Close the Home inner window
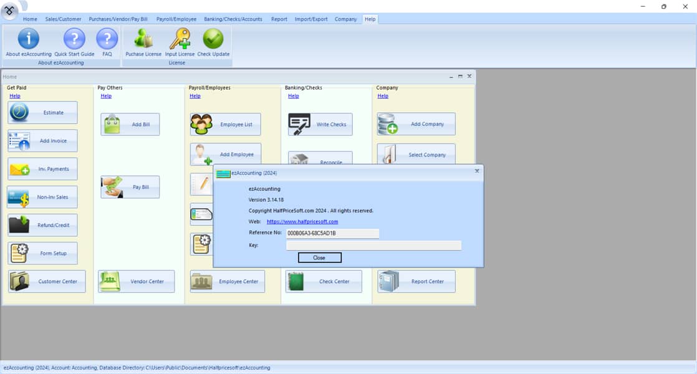Viewport: 697px width, 374px height. (x=469, y=77)
